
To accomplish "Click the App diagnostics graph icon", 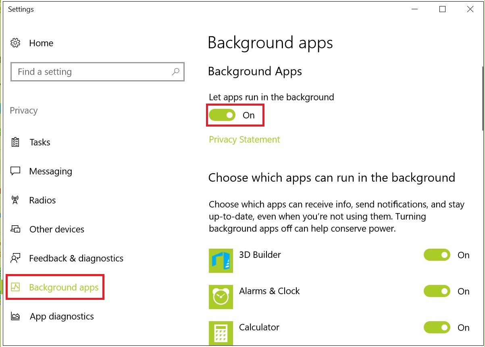I will coord(15,316).
